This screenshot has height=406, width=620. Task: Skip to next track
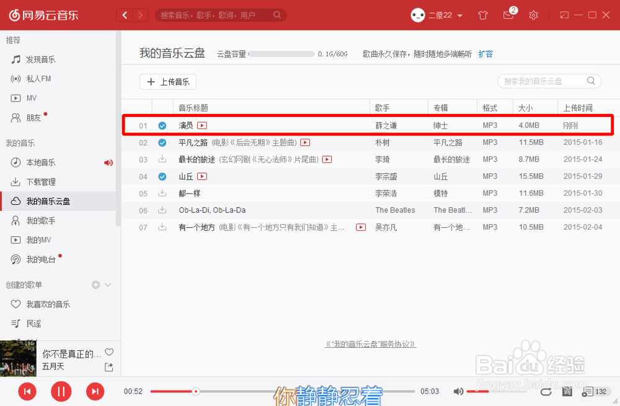tap(95, 391)
